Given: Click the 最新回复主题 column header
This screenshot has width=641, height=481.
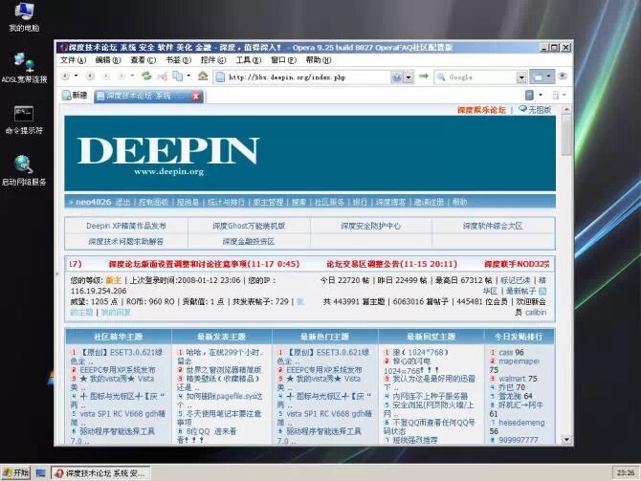Looking at the screenshot, I should (431, 337).
